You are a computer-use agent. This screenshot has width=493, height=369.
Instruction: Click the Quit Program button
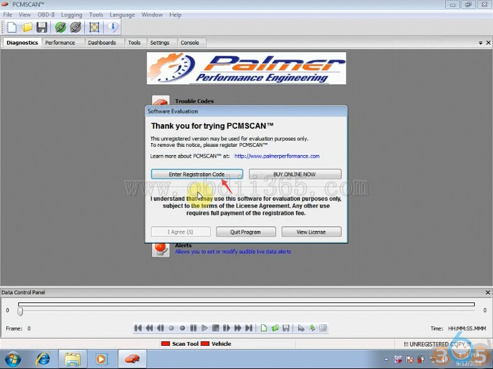click(x=245, y=232)
